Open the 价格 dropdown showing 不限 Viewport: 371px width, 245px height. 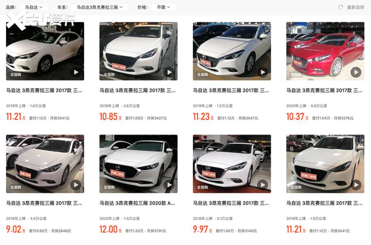click(x=163, y=7)
